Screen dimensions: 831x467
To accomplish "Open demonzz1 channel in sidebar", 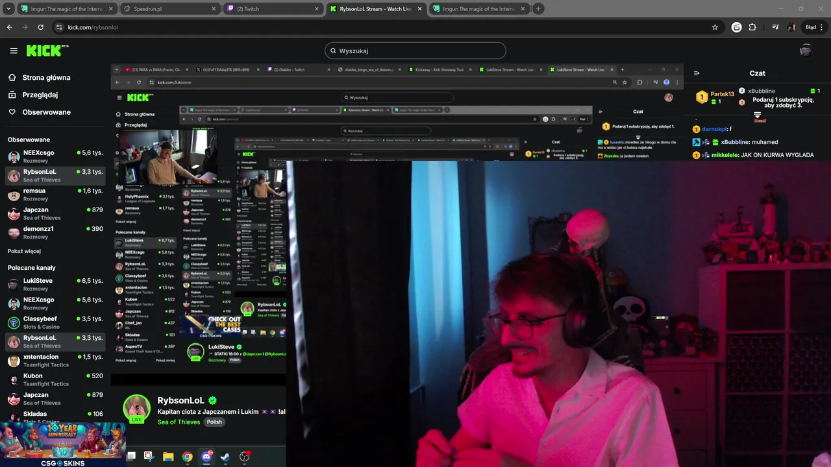I will (55, 232).
